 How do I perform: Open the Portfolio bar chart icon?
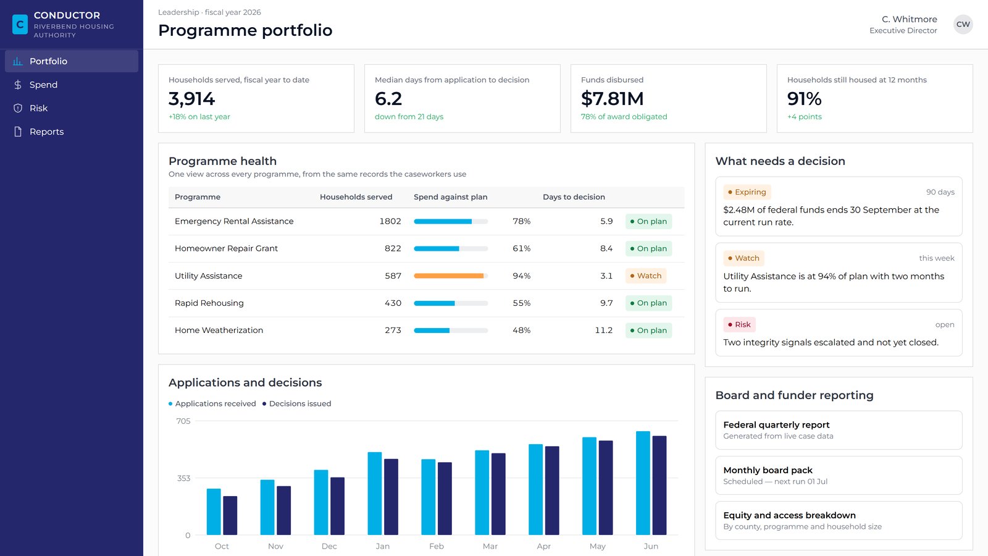point(18,61)
